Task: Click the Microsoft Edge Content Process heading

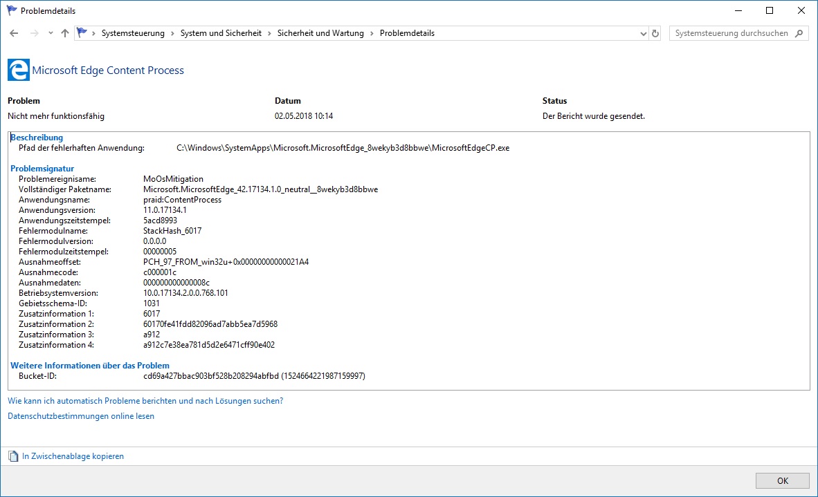Action: (x=108, y=71)
